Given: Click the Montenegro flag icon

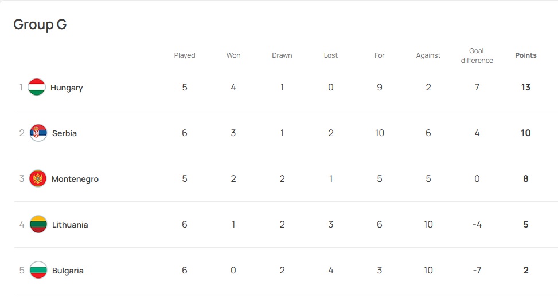Looking at the screenshot, I should 38,179.
